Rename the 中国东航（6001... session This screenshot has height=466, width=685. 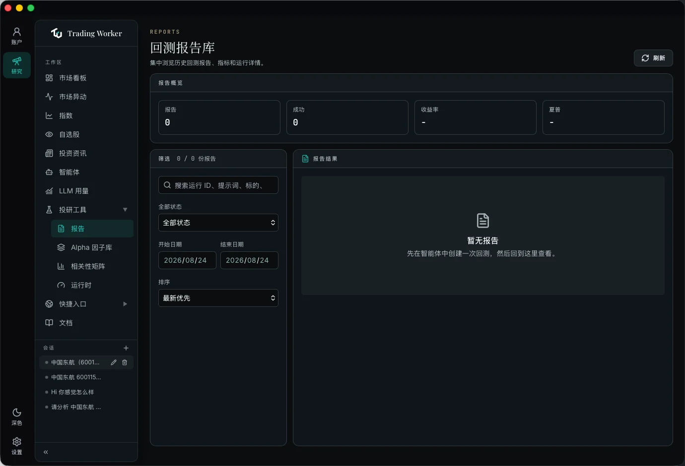pyautogui.click(x=114, y=362)
